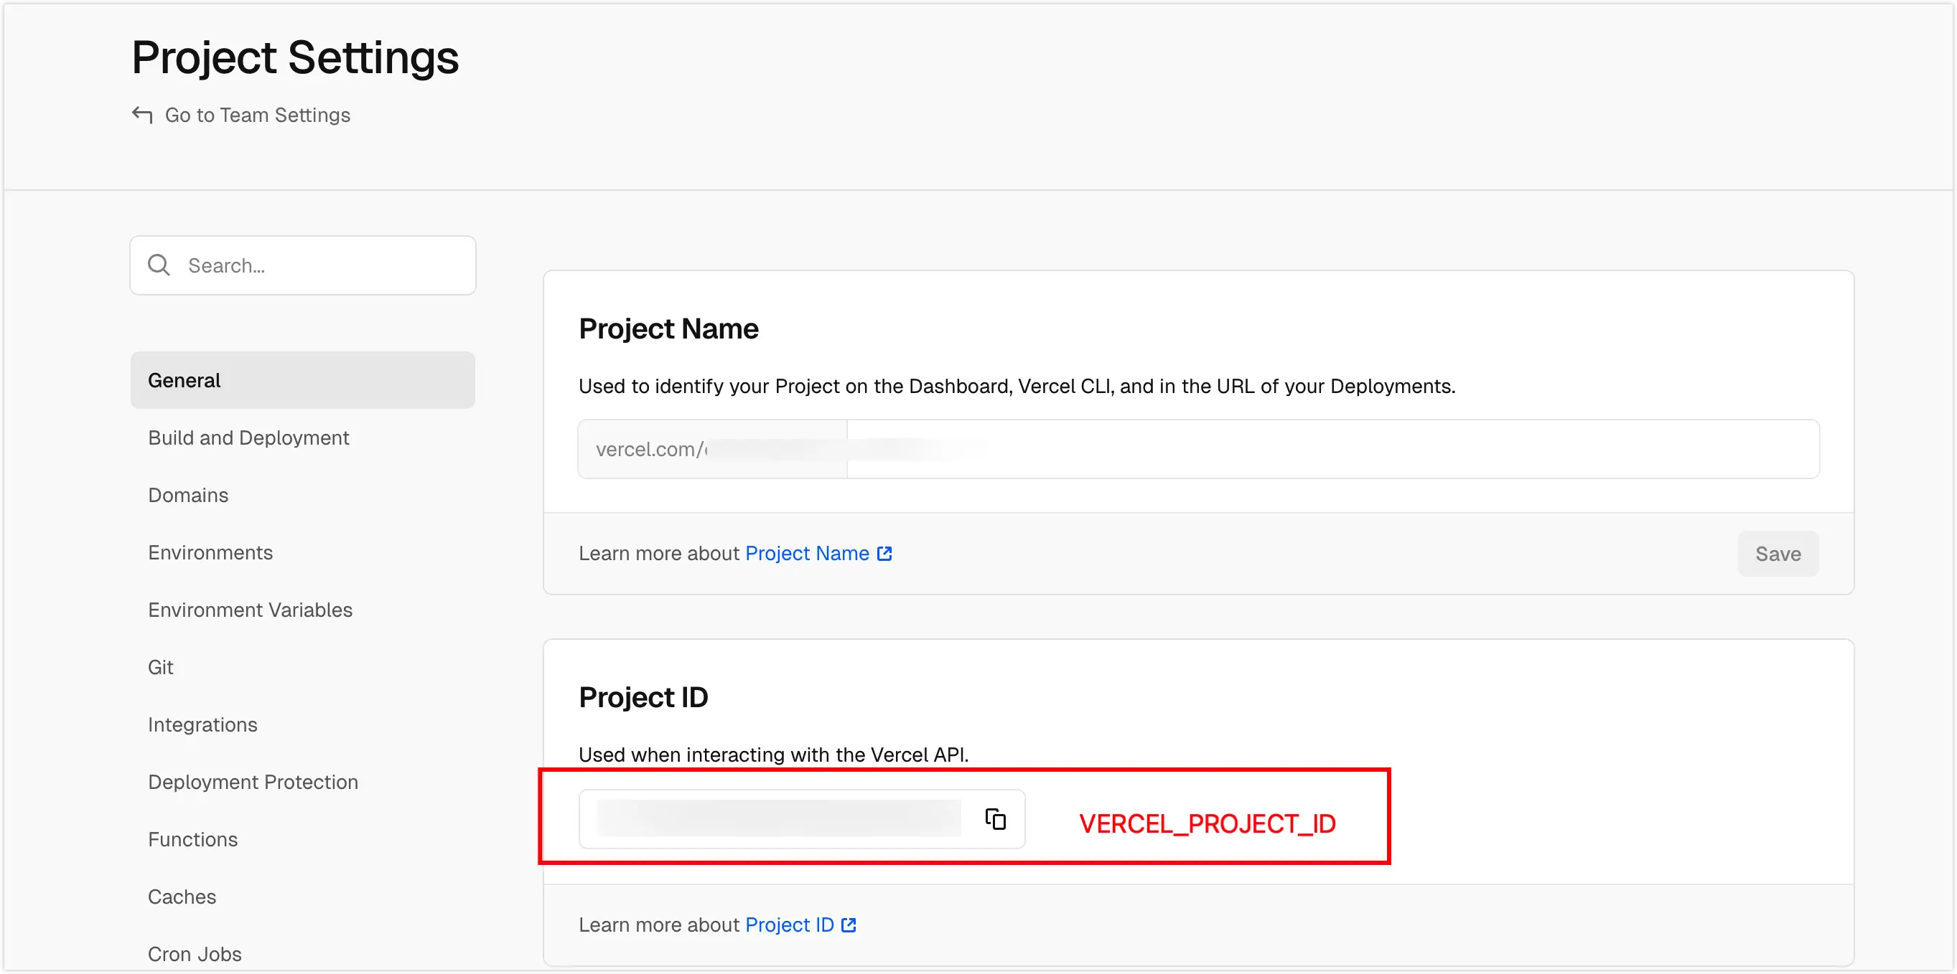Switch to Environments settings
The image size is (1957, 974).
[210, 553]
